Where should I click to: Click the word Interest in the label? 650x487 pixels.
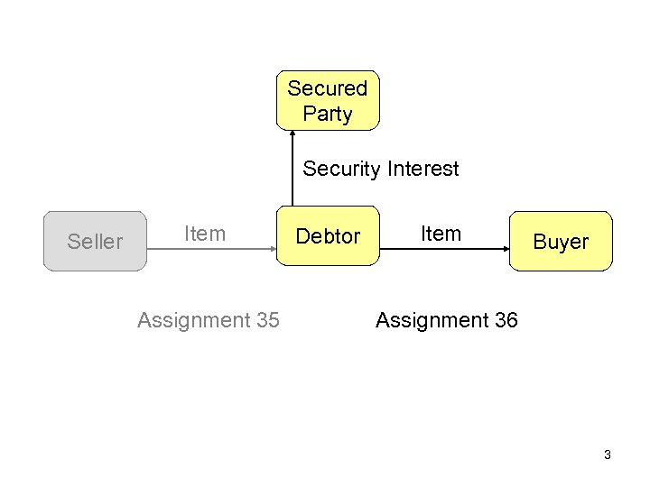click(x=422, y=169)
